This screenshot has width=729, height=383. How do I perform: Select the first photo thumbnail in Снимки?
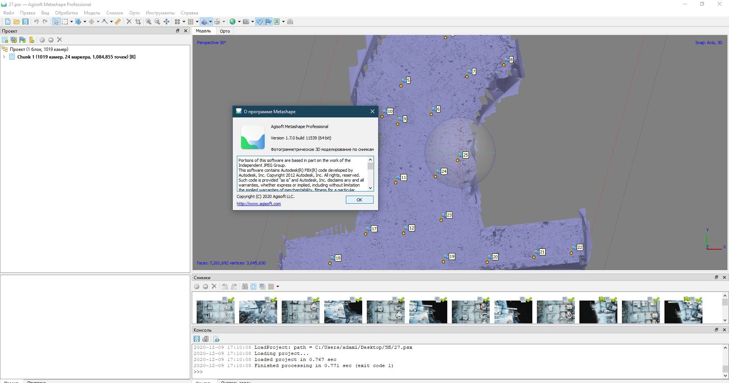pyautogui.click(x=215, y=312)
